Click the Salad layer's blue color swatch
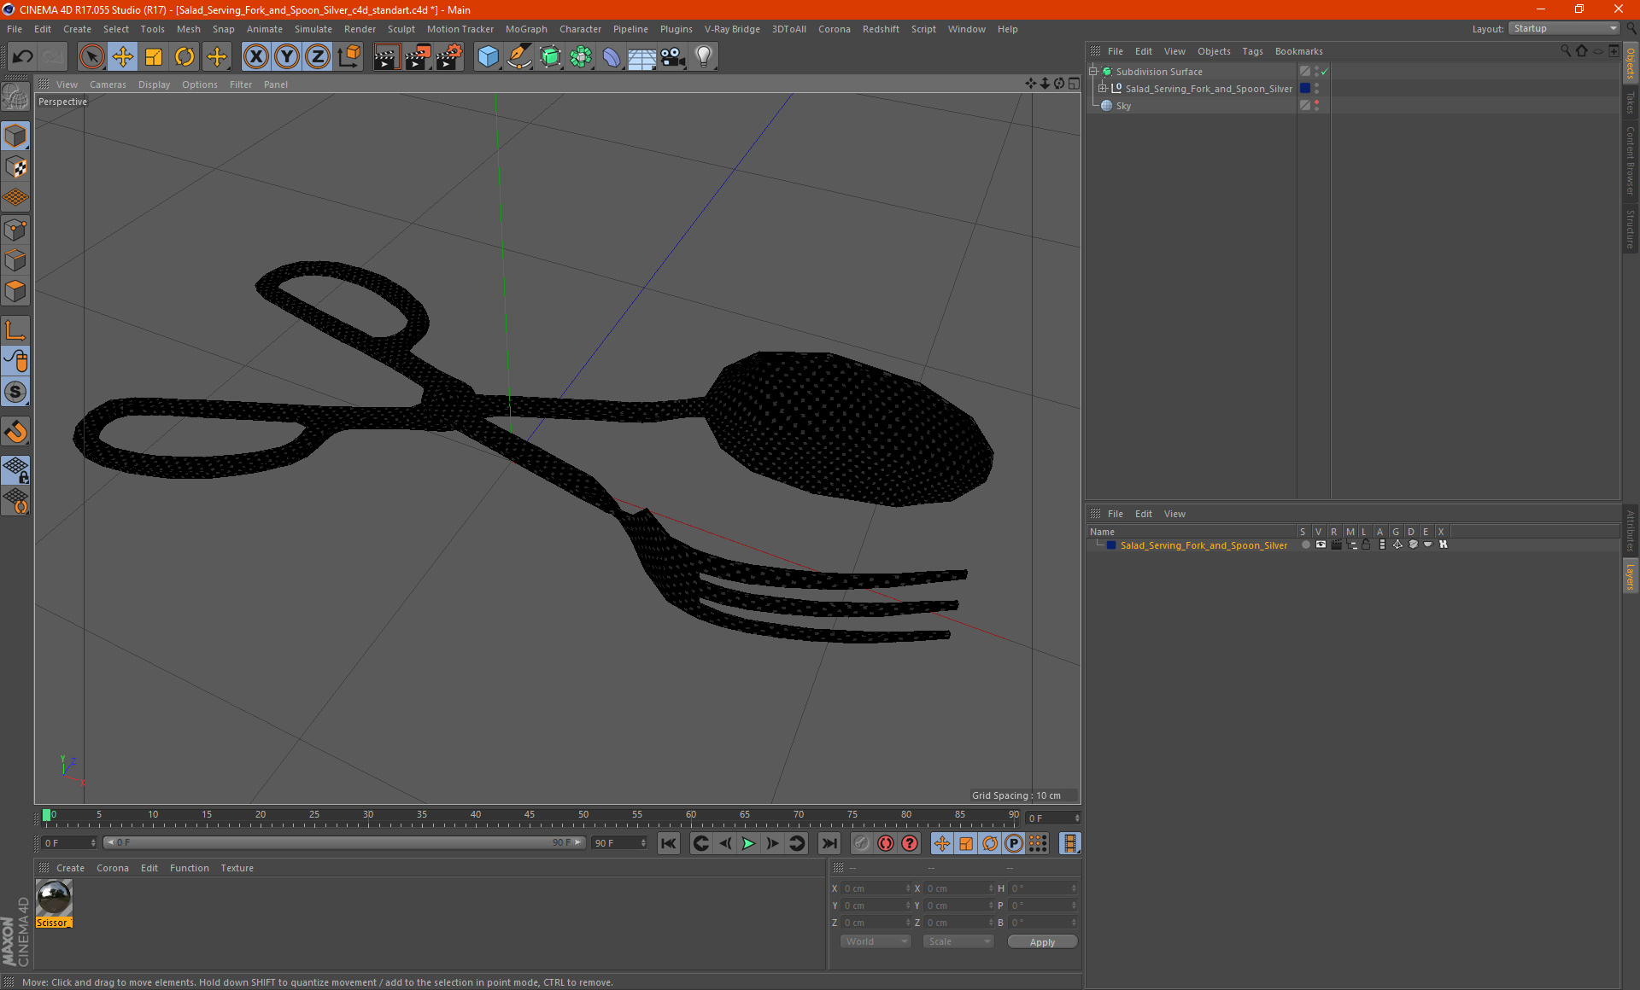The image size is (1640, 990). [1111, 545]
